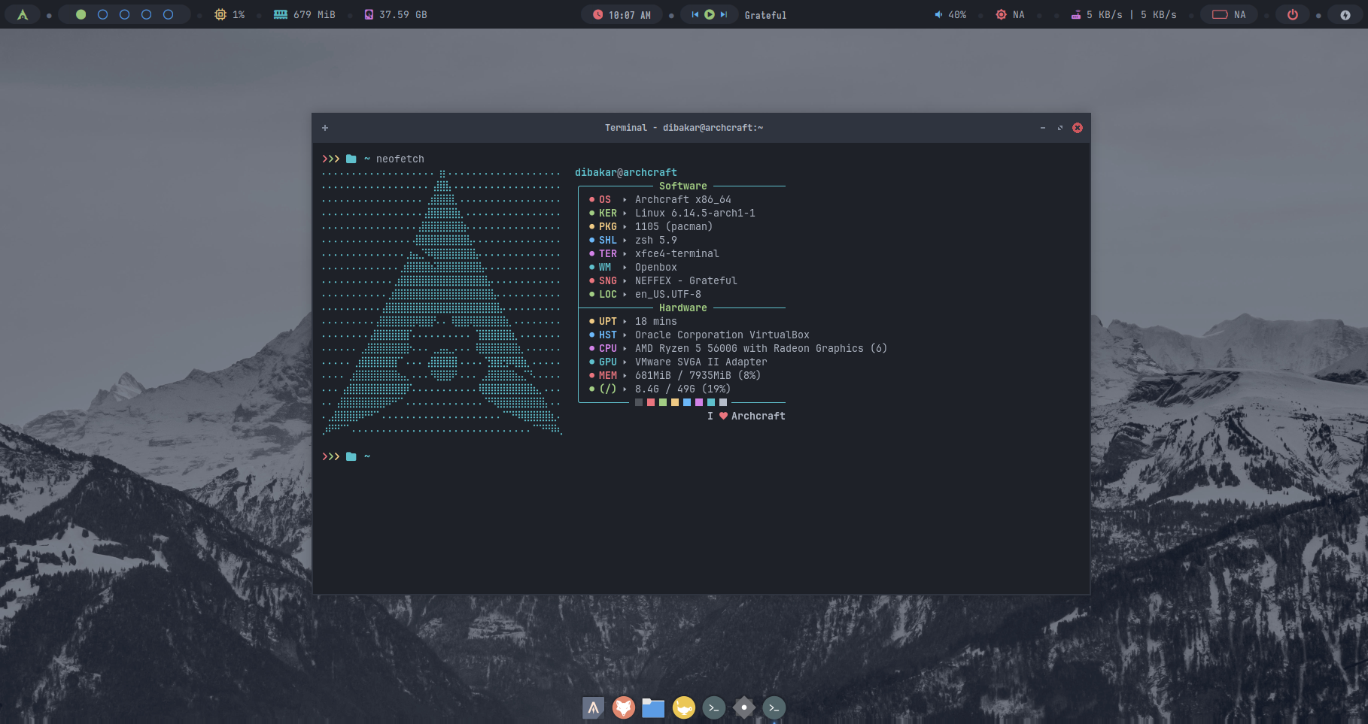Click the "5 KB/s | 5 KB/s" network speed
Image resolution: width=1368 pixels, height=724 pixels.
pyautogui.click(x=1132, y=15)
